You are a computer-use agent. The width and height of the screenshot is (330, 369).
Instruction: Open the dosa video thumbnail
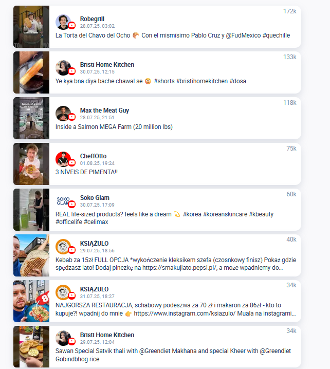click(x=31, y=72)
